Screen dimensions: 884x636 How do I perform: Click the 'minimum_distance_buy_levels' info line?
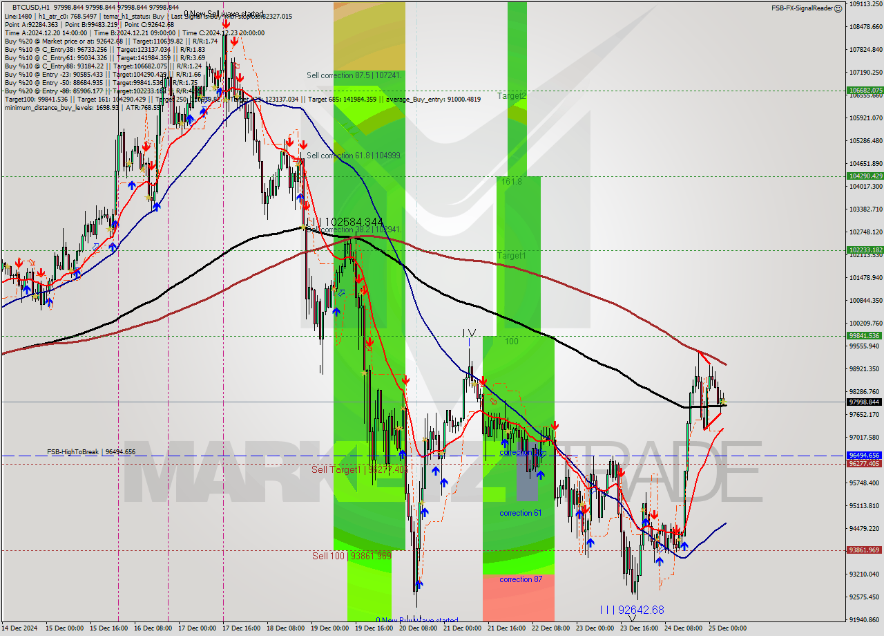(x=83, y=107)
